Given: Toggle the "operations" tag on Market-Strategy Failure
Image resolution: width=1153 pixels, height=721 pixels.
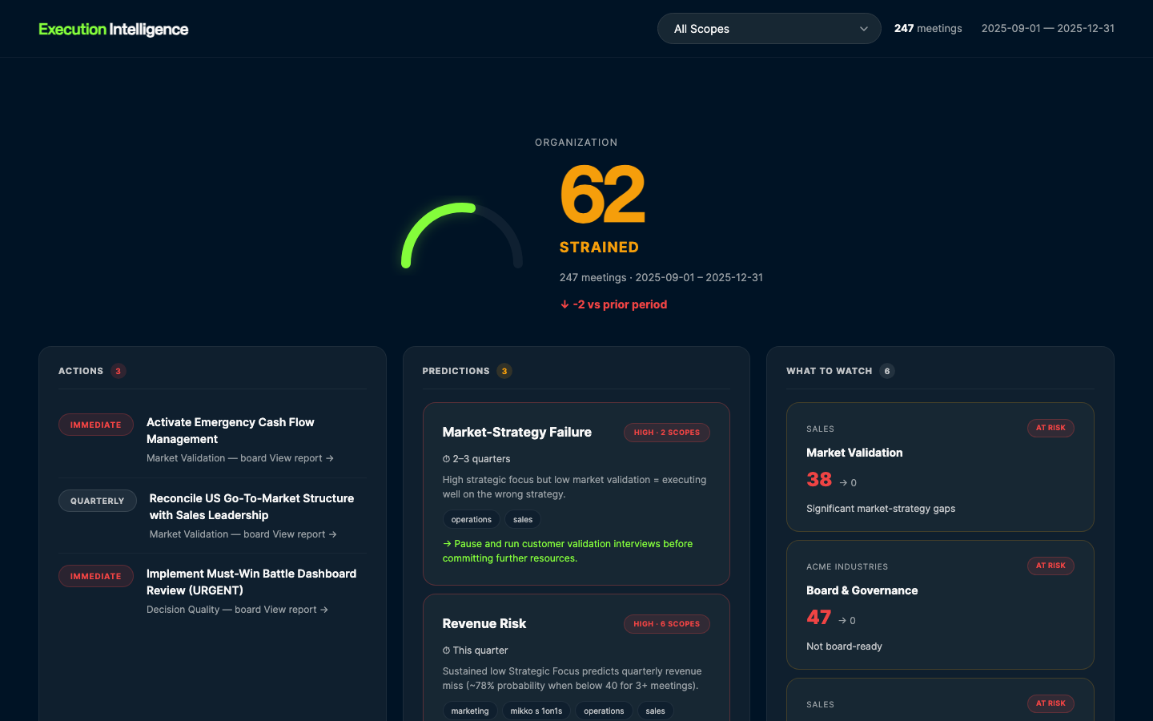Looking at the screenshot, I should (471, 519).
